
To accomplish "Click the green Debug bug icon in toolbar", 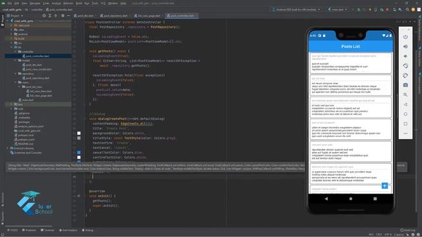I will coord(359,9).
